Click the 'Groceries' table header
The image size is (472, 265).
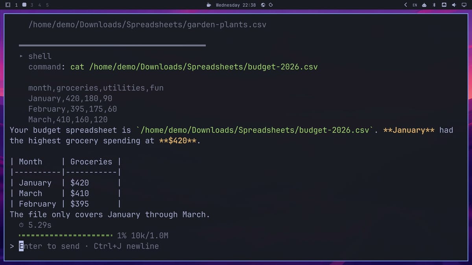pyautogui.click(x=91, y=162)
